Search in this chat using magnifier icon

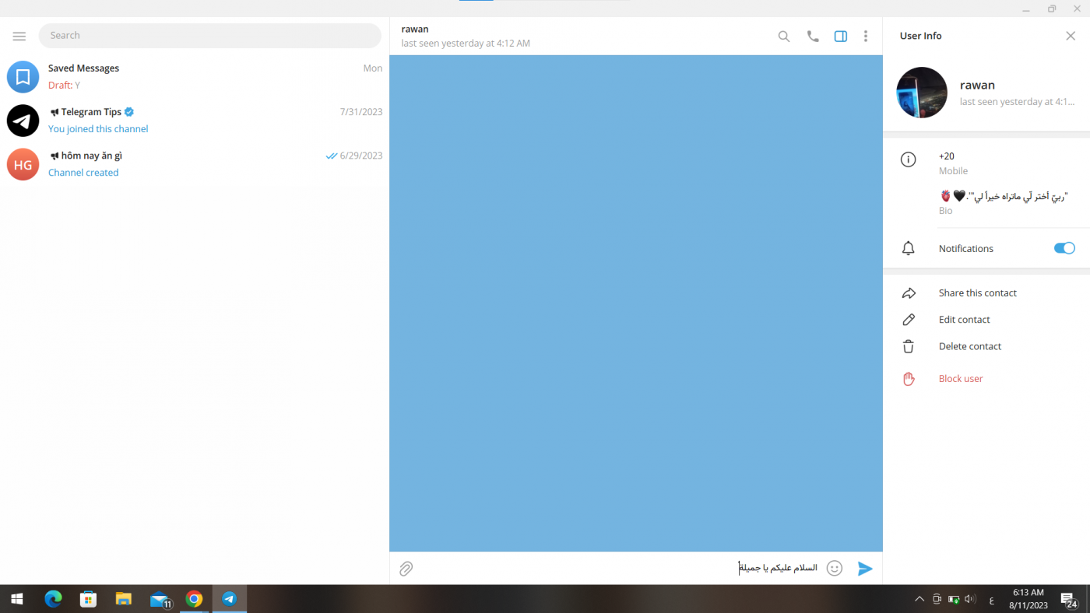tap(784, 37)
